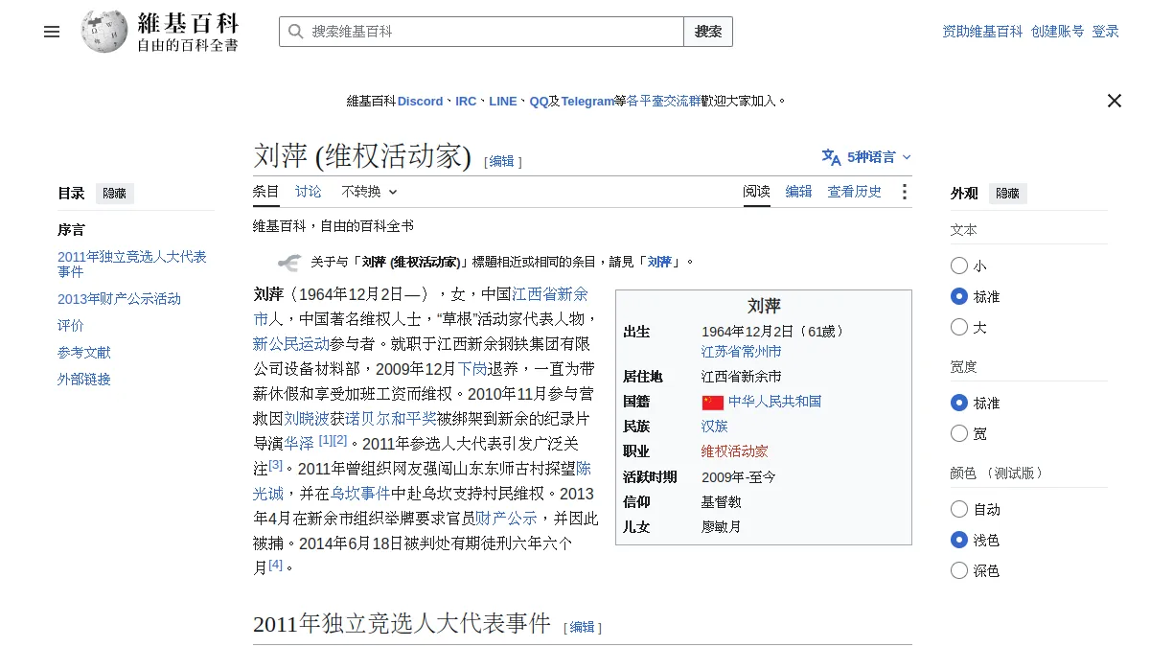Click the magnifier icon in search box
This screenshot has width=1150, height=647.
(x=295, y=32)
